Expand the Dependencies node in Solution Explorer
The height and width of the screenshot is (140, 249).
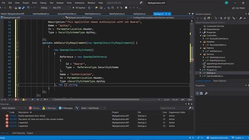[x=200, y=29]
